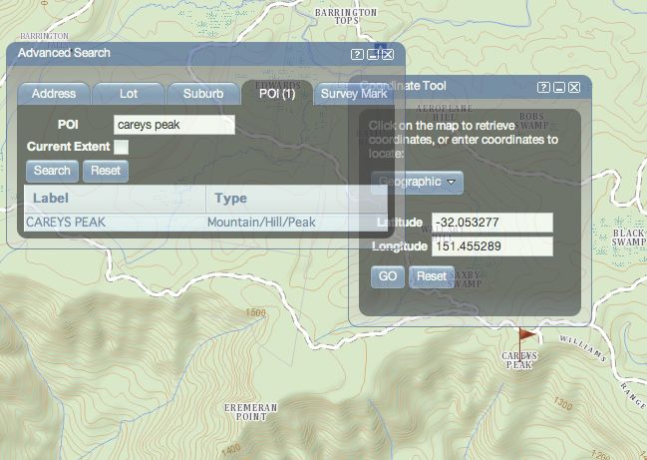The width and height of the screenshot is (647, 460).
Task: Switch to the Suburb tab
Action: (x=203, y=94)
